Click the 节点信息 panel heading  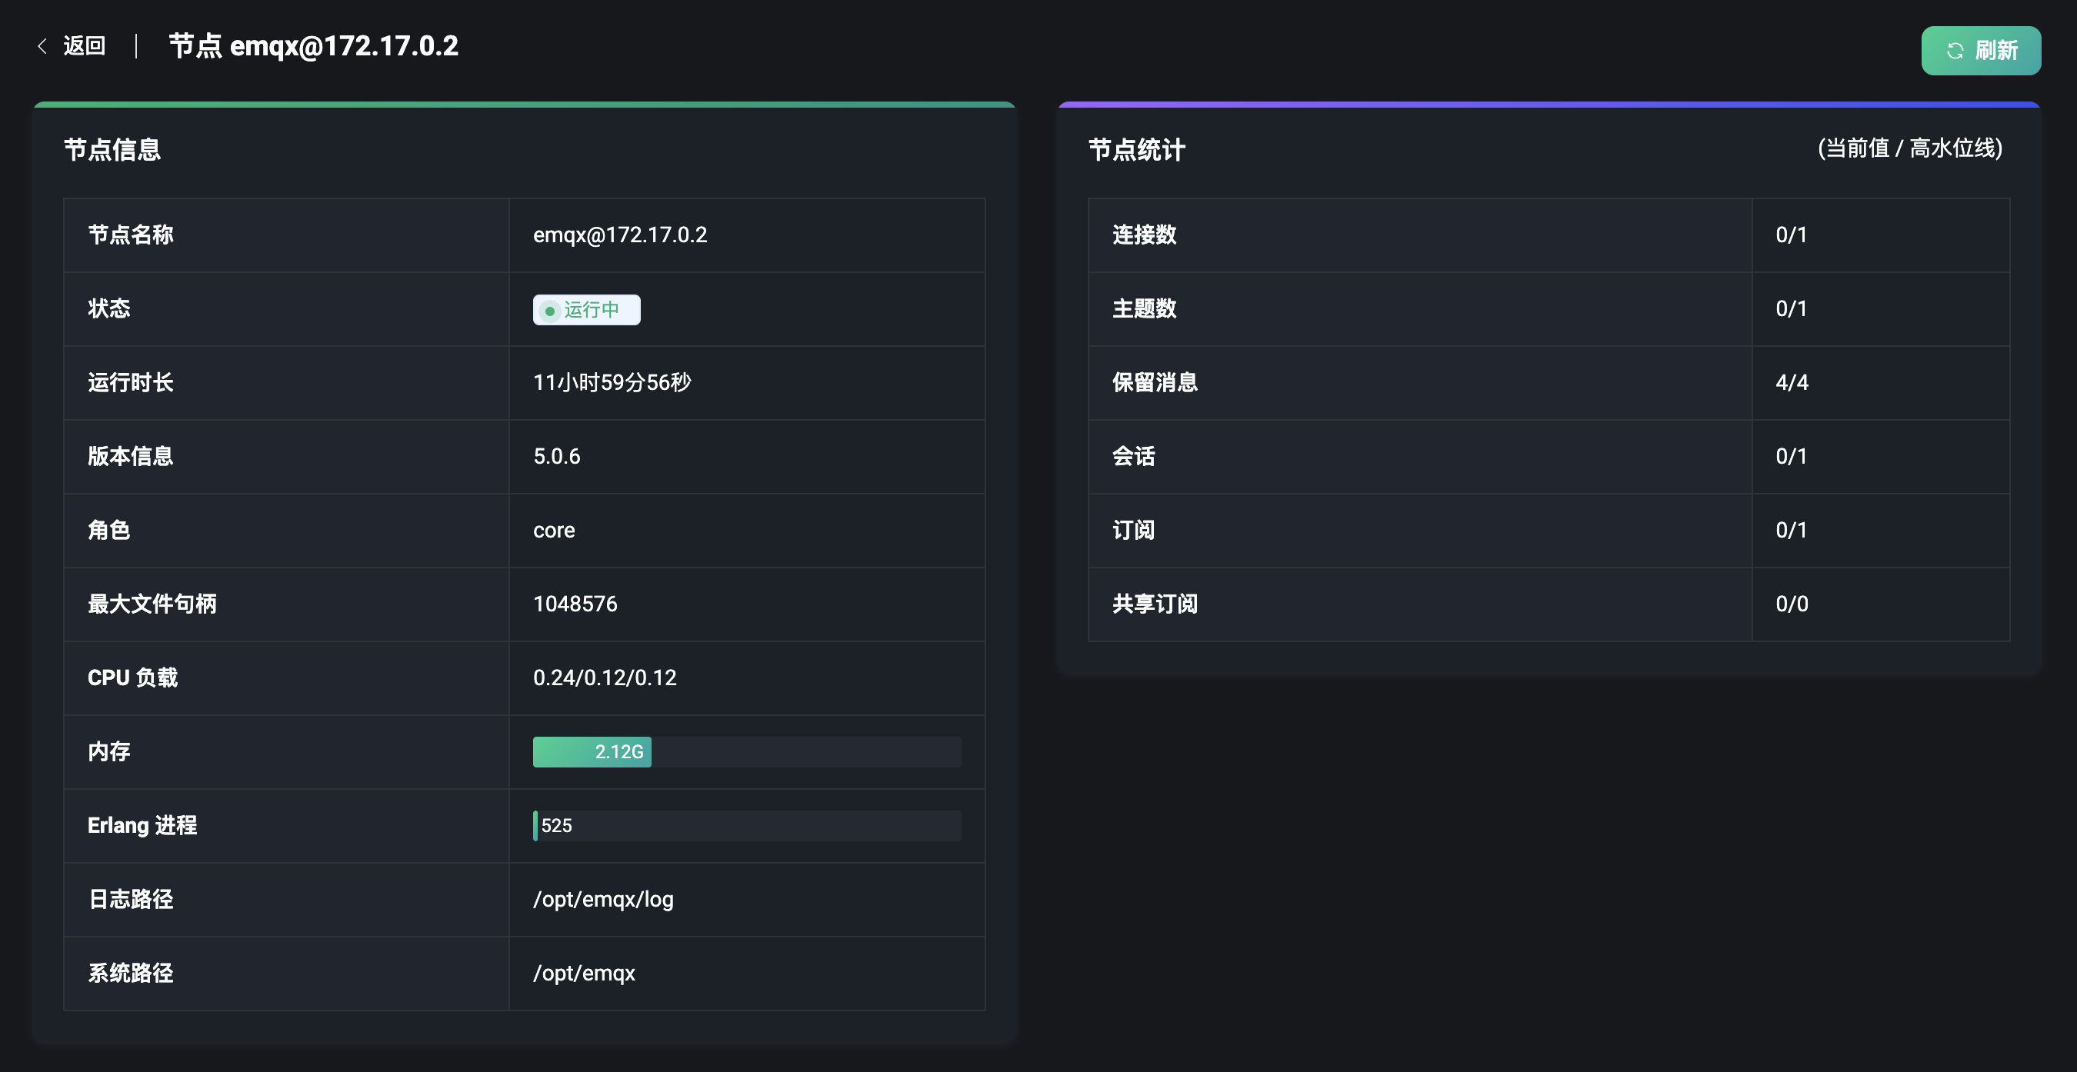(112, 149)
